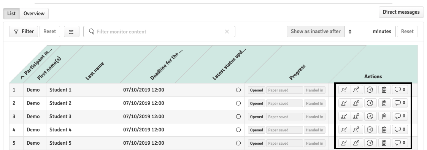427x150 pixels.
Task: Deny participation for Student 1 (user-blocked icon)
Action: pos(357,90)
